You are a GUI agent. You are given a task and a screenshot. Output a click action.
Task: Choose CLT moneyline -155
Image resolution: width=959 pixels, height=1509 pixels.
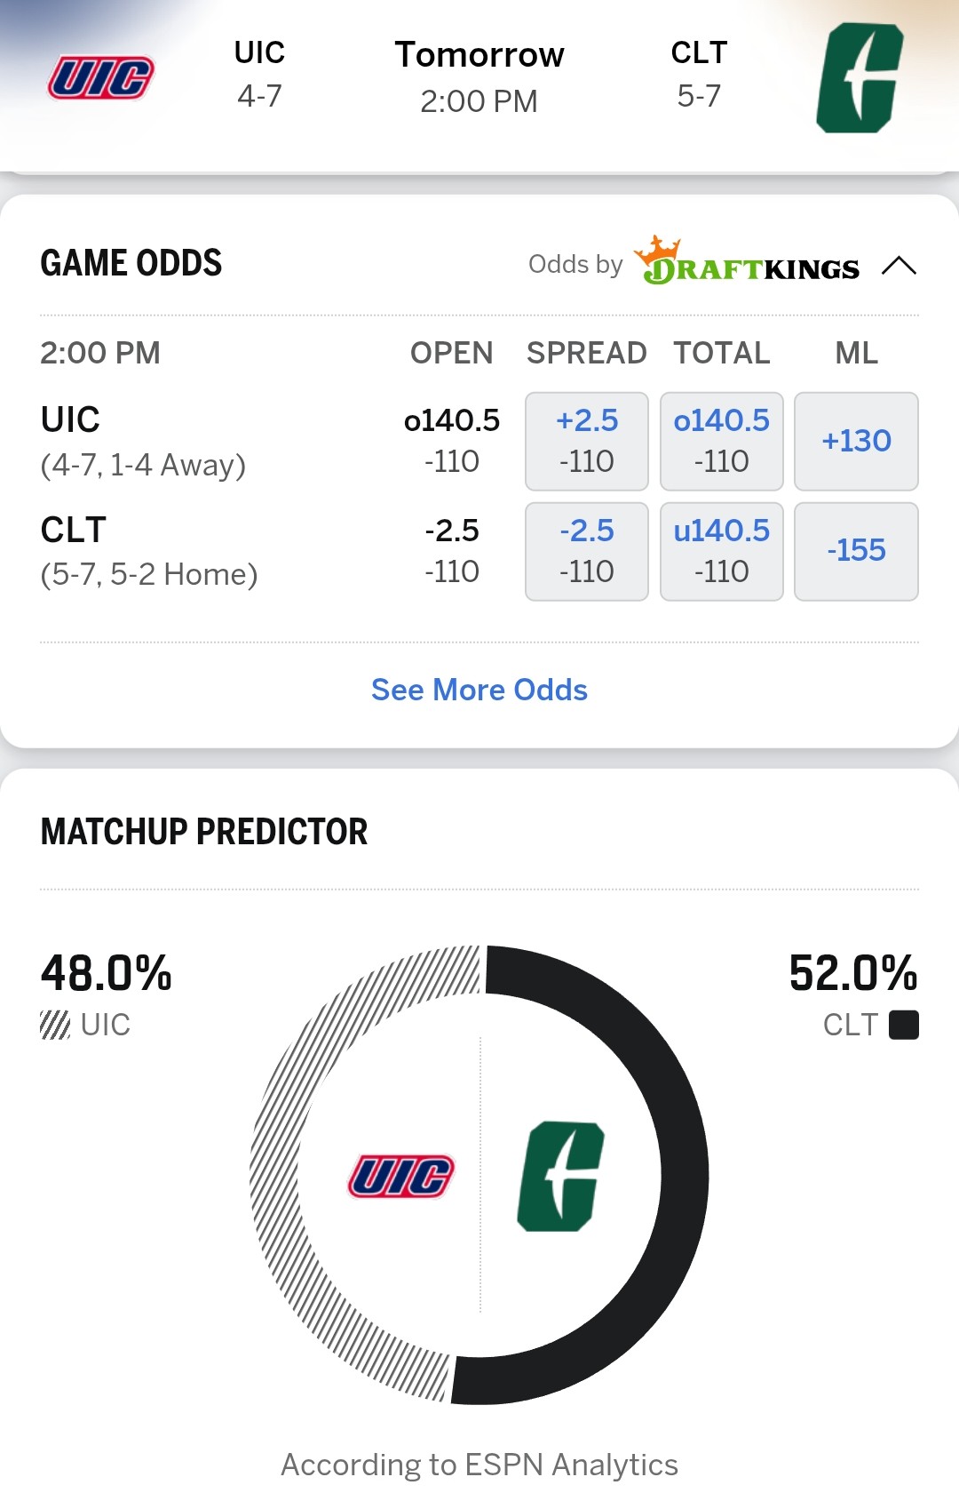[x=856, y=551]
